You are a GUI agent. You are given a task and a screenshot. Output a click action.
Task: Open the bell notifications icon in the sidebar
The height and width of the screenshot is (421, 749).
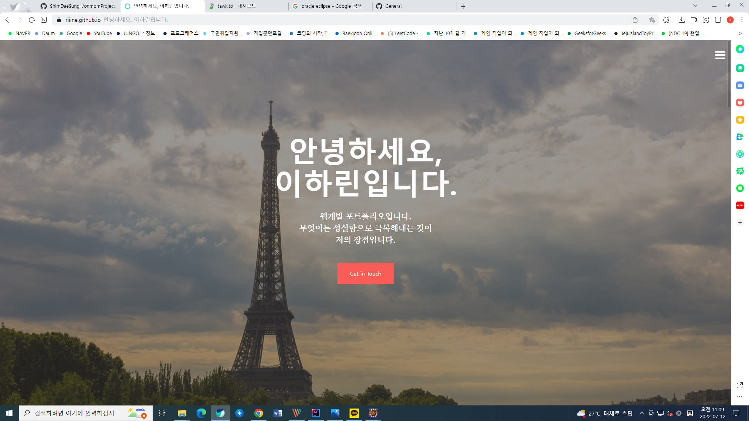coord(740,68)
